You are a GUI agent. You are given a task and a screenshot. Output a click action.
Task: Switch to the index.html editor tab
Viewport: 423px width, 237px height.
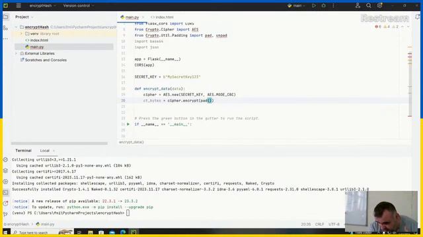[x=162, y=17]
